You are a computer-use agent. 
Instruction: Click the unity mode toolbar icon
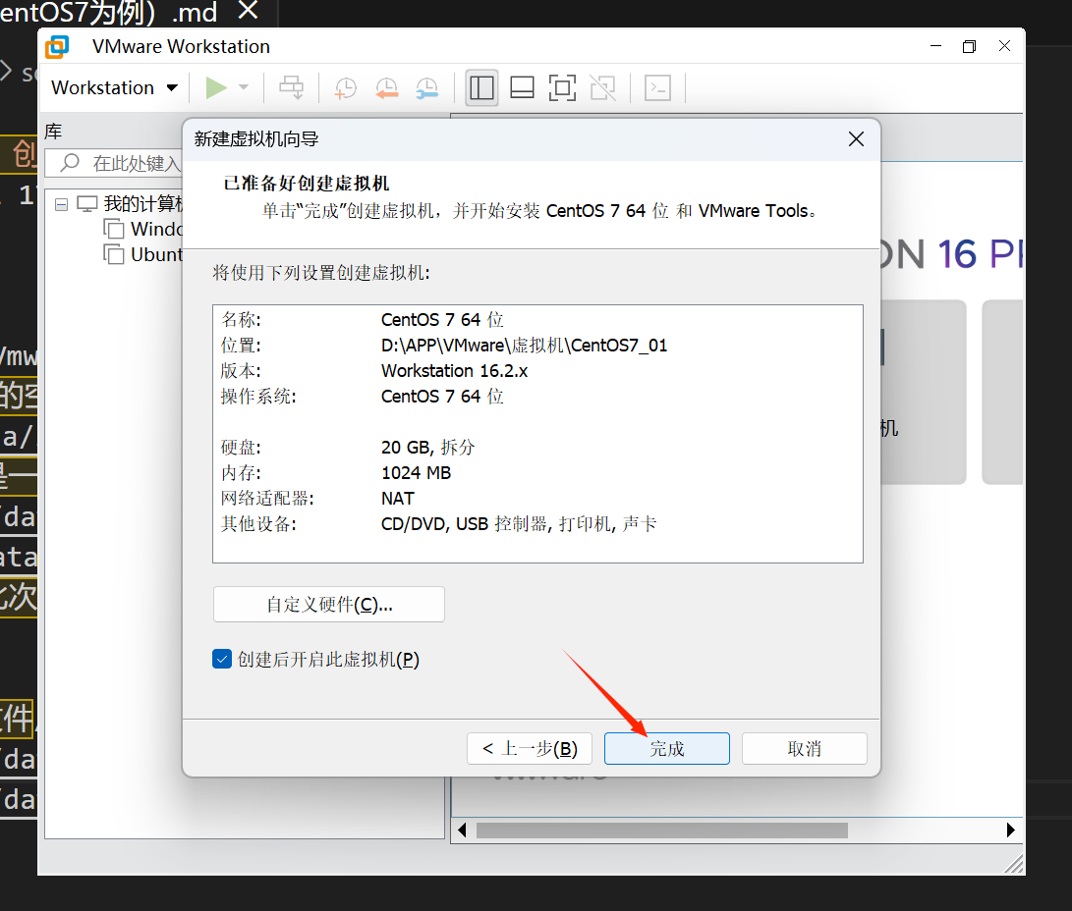click(x=603, y=88)
